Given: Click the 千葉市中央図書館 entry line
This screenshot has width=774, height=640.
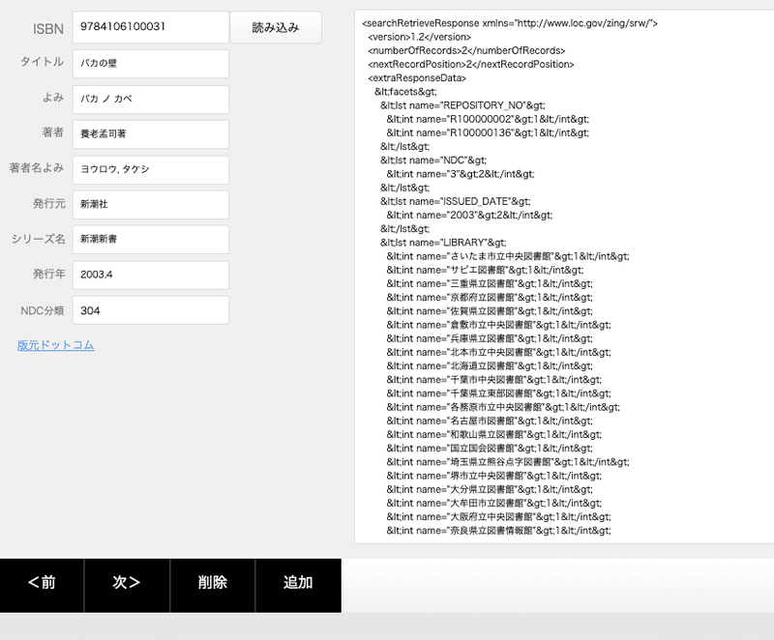Looking at the screenshot, I should point(494,380).
